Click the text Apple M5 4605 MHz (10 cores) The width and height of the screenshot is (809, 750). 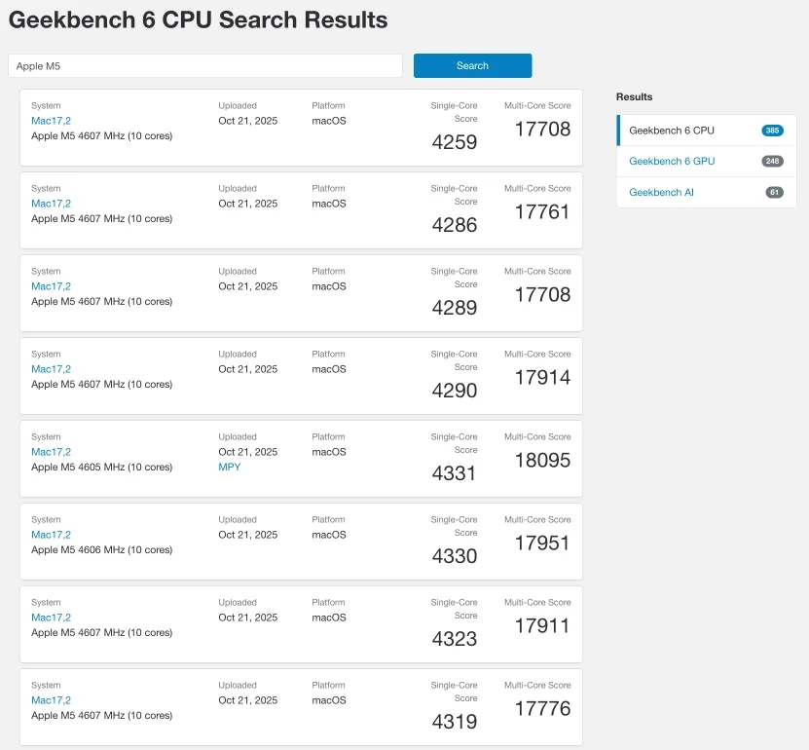coord(101,467)
